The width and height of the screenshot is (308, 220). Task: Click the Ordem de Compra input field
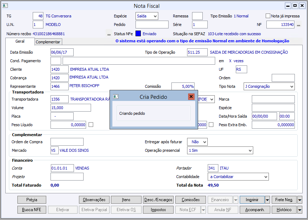(x=67, y=142)
